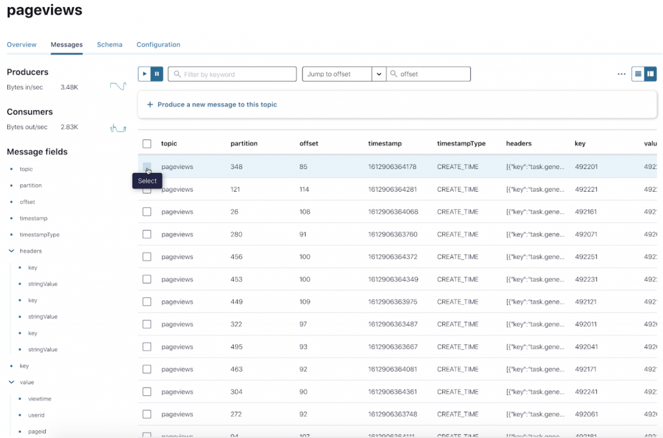Click the plus icon to produce a message
Viewport: 663px width, 438px height.
click(150, 104)
